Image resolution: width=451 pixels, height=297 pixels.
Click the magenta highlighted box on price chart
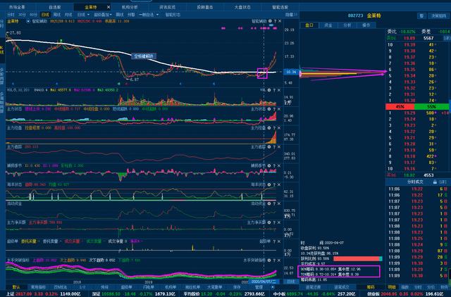262,73
